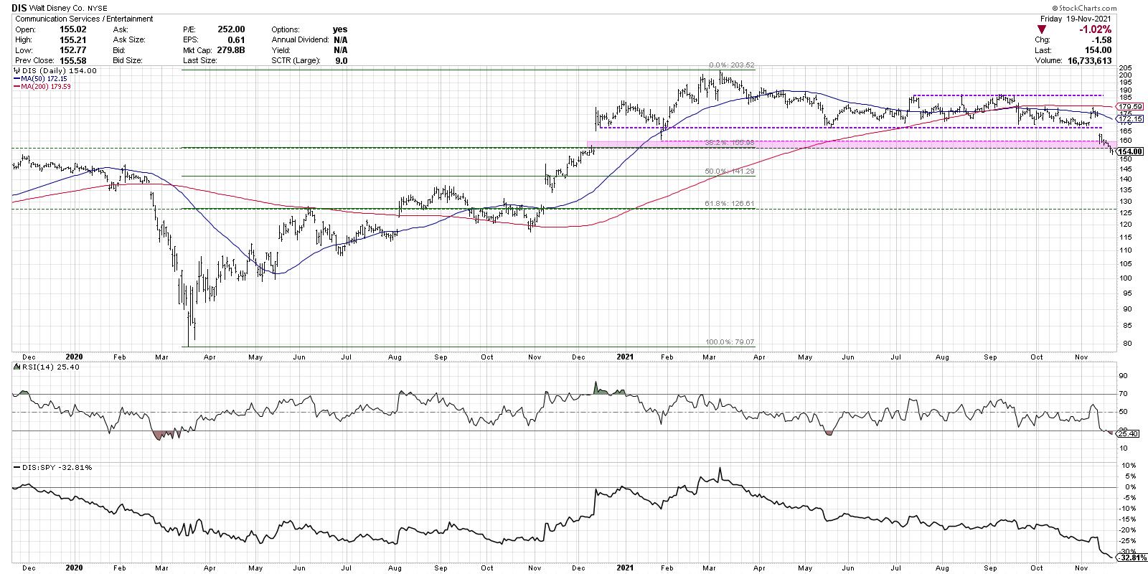Click the 25.40 RSI value axis tag
The height and width of the screenshot is (574, 1148).
1129,433
